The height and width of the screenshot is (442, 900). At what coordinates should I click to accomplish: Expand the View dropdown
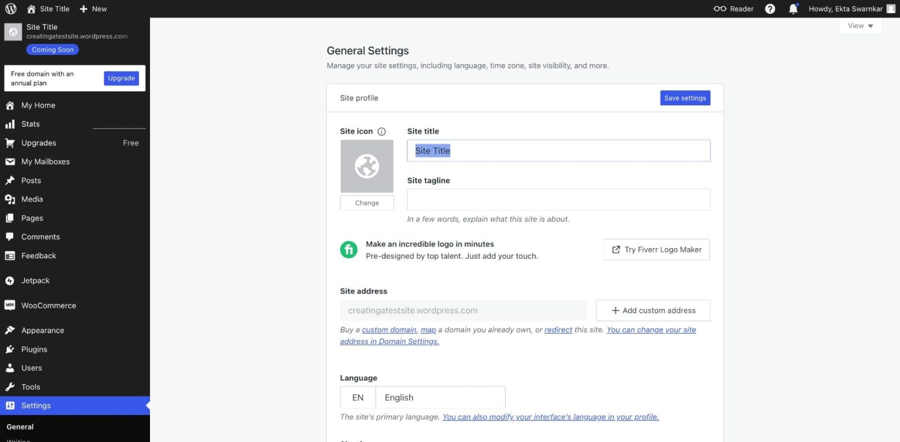(x=860, y=26)
